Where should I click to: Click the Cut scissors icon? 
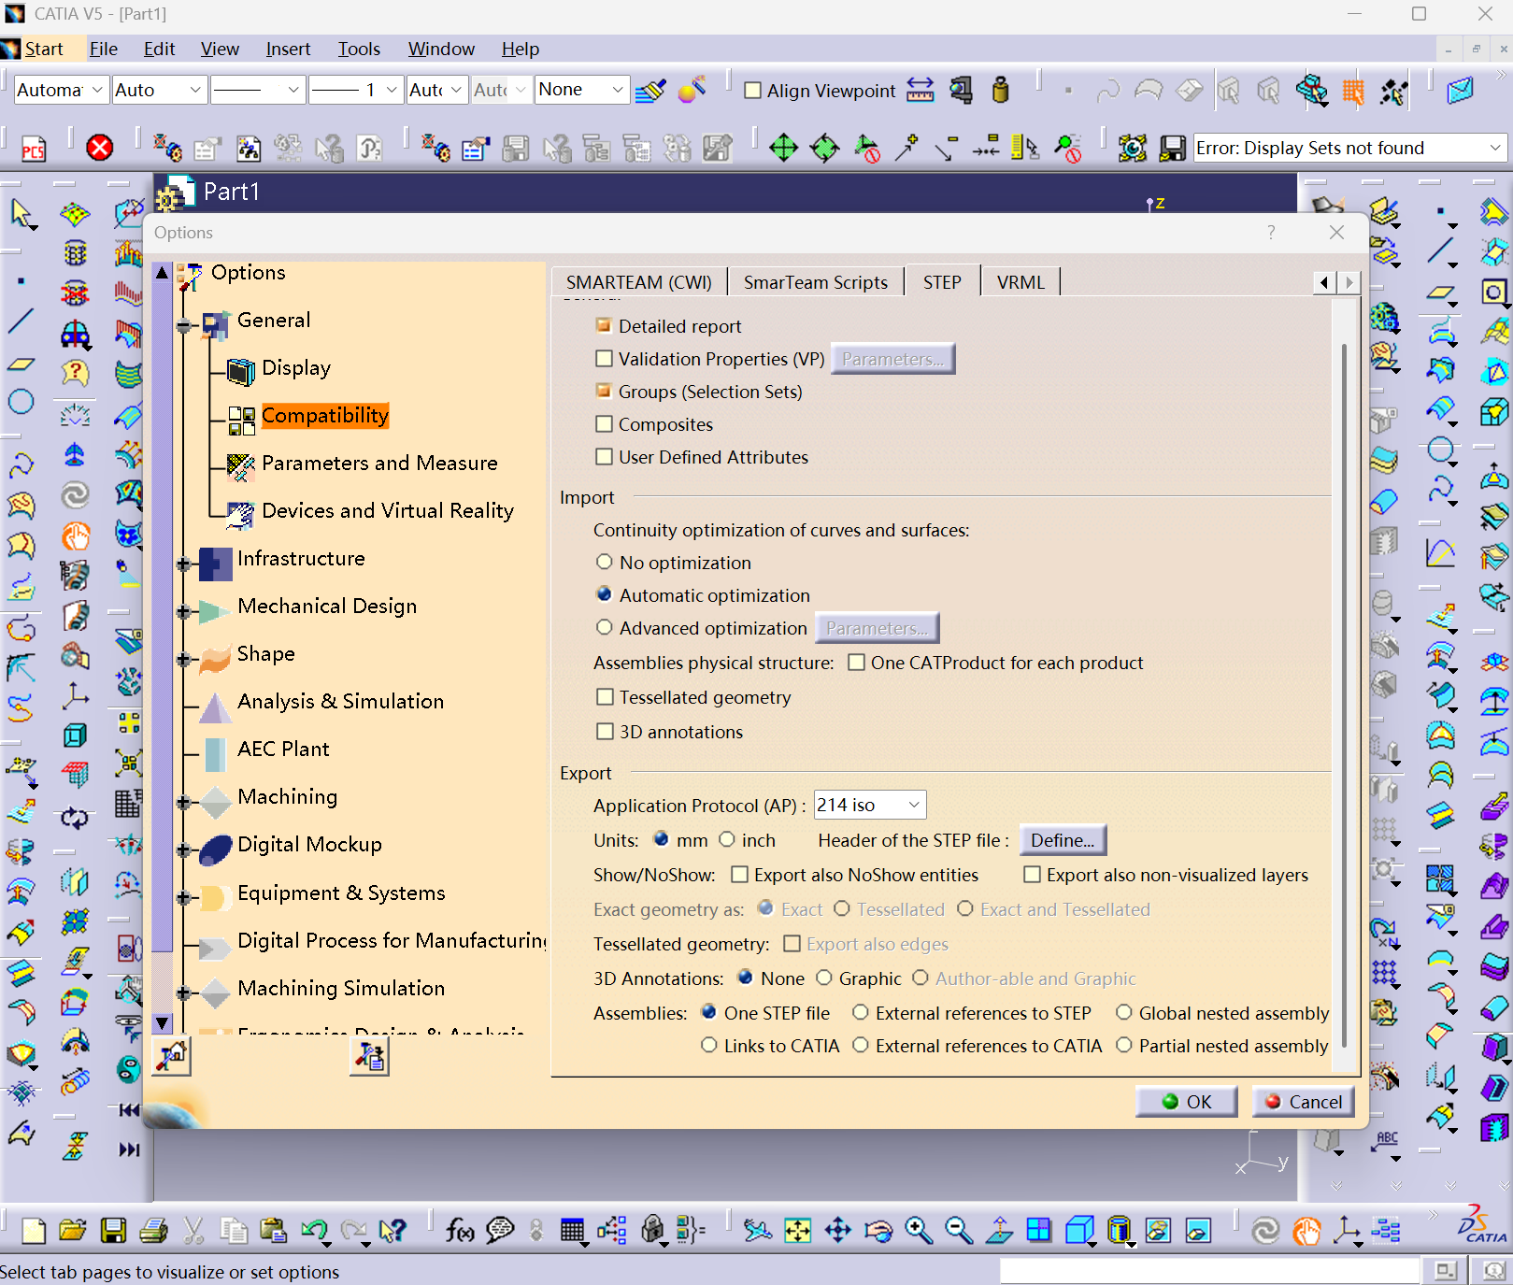(x=193, y=1231)
